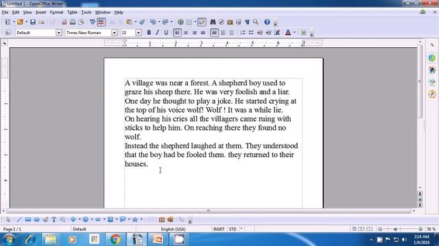This screenshot has height=246, width=439.
Task: Select the Line drawing tool
Action: pyautogui.click(x=19, y=219)
